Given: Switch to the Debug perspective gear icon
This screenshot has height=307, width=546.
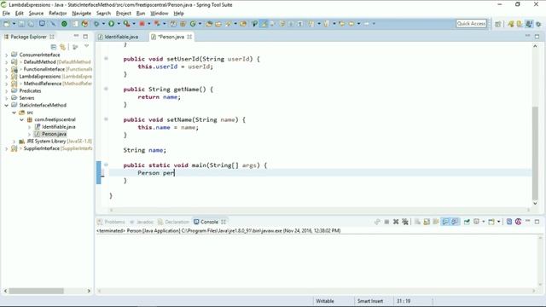Looking at the screenshot, I should 538,24.
